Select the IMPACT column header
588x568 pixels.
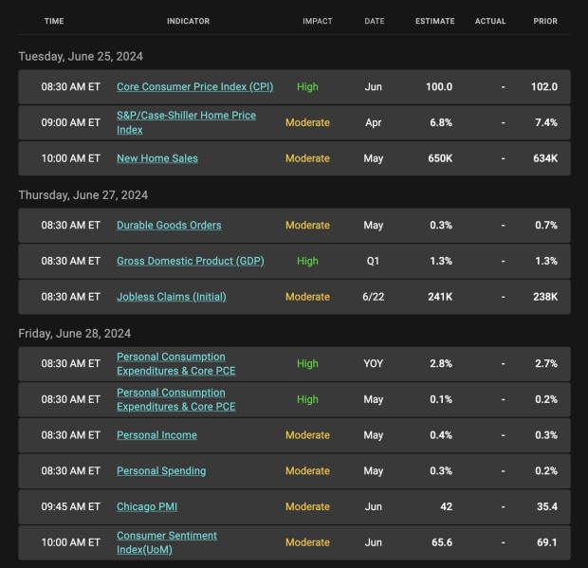[317, 21]
